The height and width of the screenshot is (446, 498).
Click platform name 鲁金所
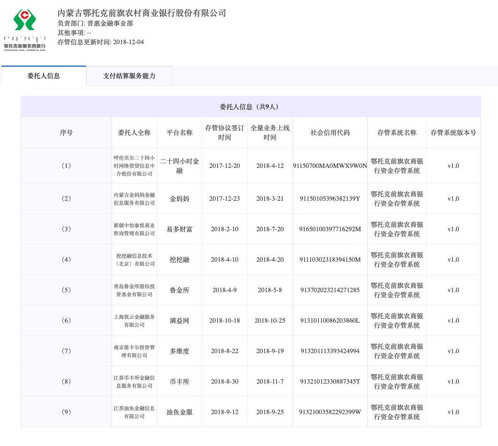tap(179, 290)
